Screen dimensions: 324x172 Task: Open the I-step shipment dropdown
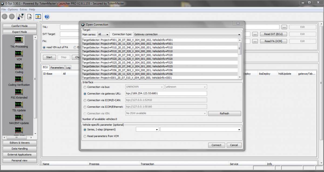[x=201, y=129]
